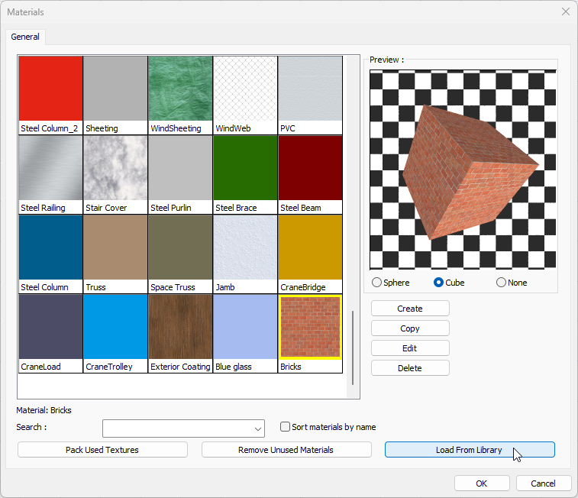Click the Load From Library button

click(469, 450)
